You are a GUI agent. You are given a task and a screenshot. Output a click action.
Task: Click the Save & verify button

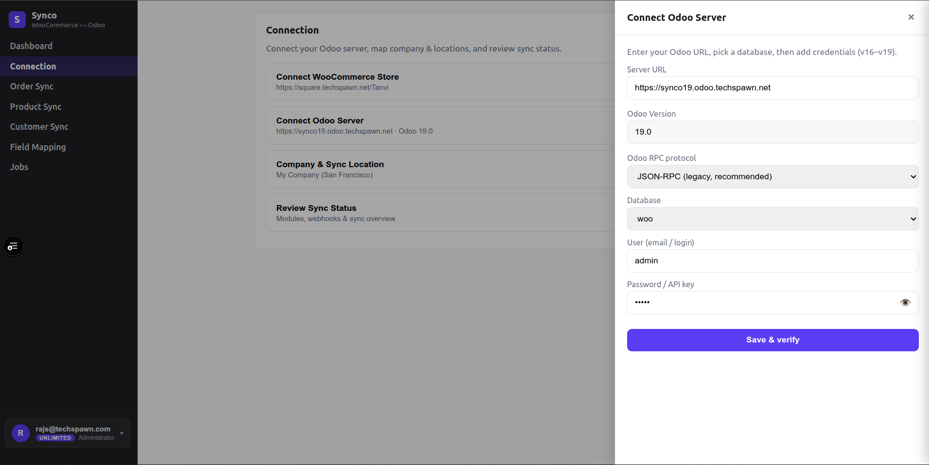(x=772, y=340)
